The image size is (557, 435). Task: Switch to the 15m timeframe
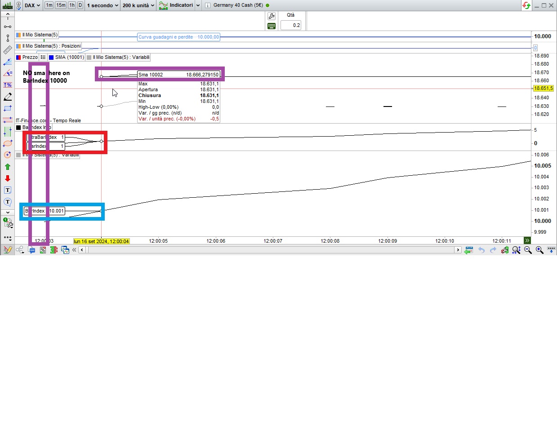(61, 5)
